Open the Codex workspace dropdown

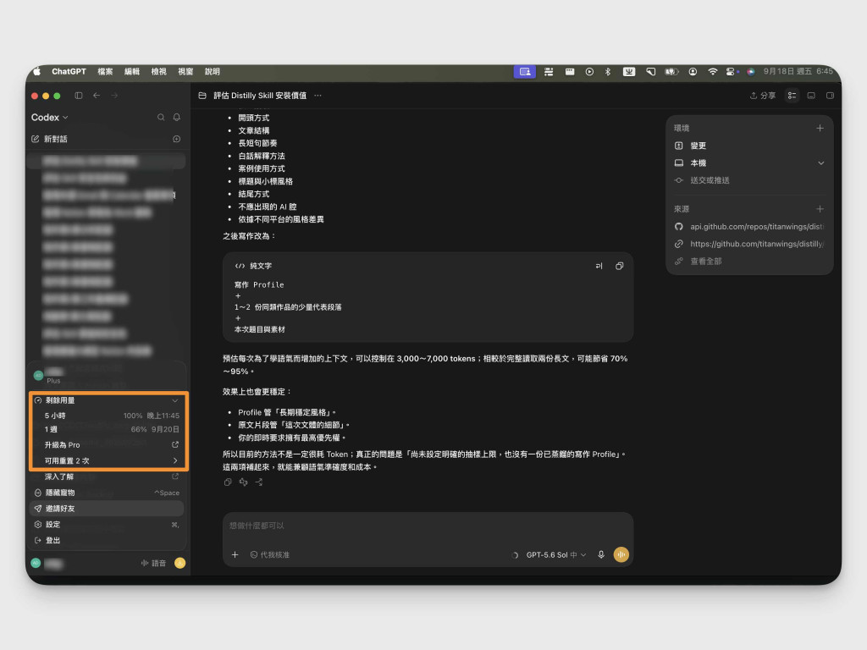50,117
